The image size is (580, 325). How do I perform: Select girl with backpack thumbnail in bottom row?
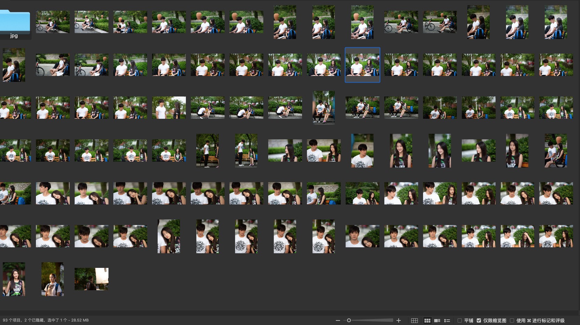pos(53,279)
